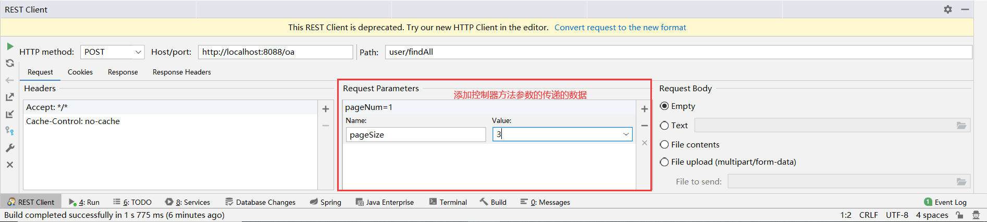The height and width of the screenshot is (222, 987).
Task: Switch to the Response Headers tab
Action: point(182,72)
